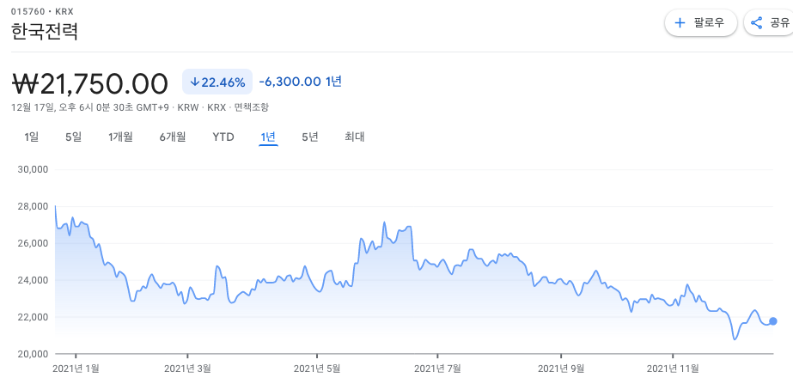Click the current price dot on chart
Viewport: 793px width, 378px height.
pos(772,320)
